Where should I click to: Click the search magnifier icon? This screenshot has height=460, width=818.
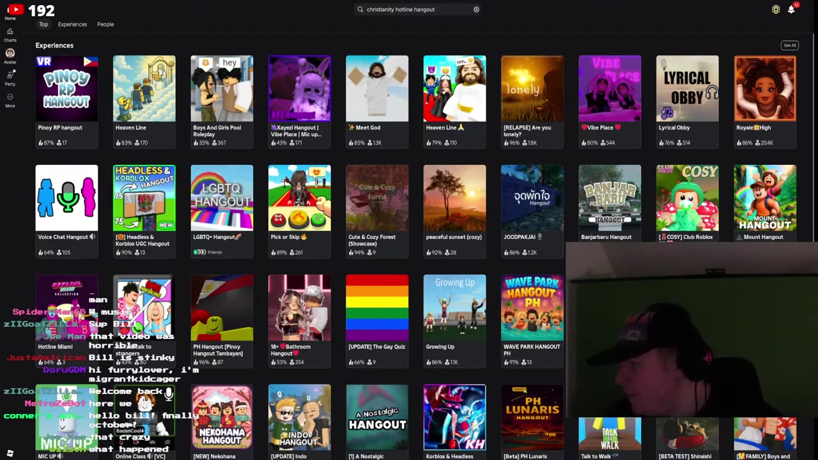coord(360,10)
